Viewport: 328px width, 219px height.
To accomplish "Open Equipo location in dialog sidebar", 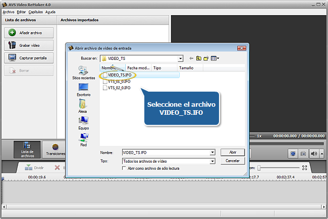I will coord(83,123).
